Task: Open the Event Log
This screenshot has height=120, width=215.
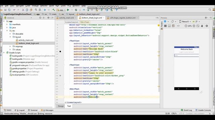Action: (x=186, y=110)
